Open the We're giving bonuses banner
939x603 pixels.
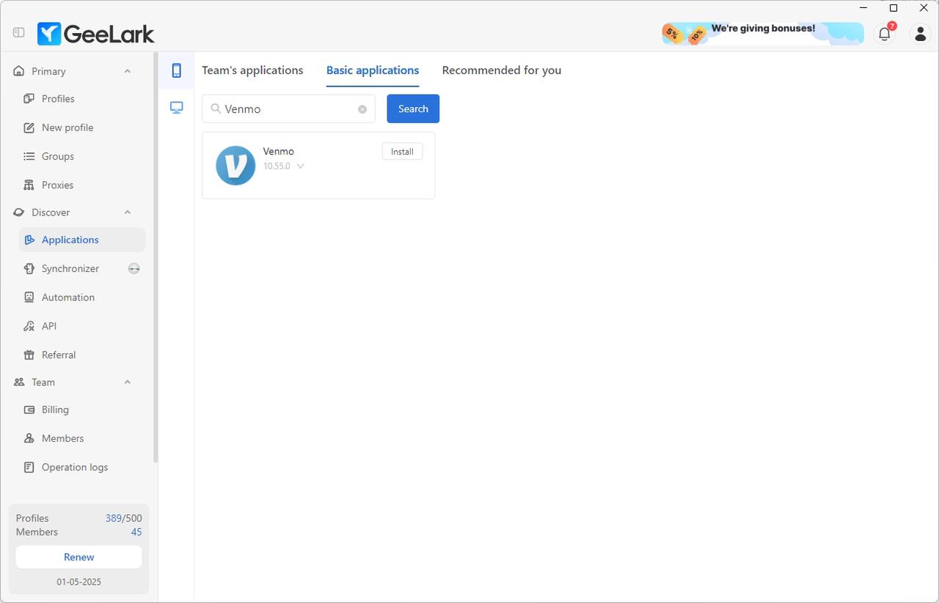763,33
